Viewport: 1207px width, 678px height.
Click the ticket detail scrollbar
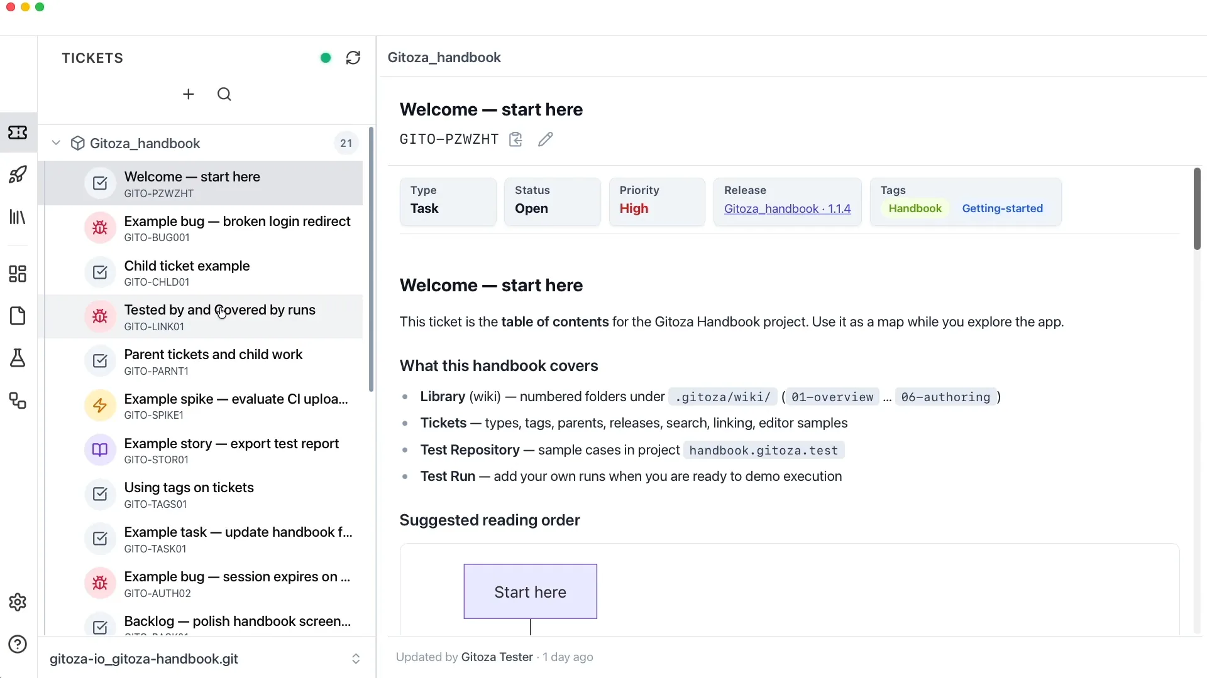1197,208
